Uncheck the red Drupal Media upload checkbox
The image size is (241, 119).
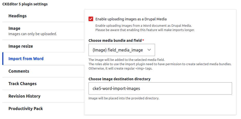(x=91, y=19)
